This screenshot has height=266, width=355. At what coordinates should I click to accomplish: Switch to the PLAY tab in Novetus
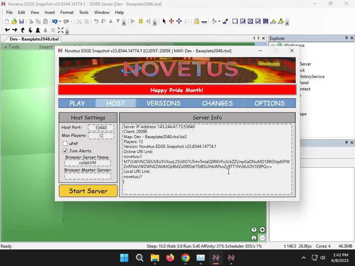pos(77,103)
